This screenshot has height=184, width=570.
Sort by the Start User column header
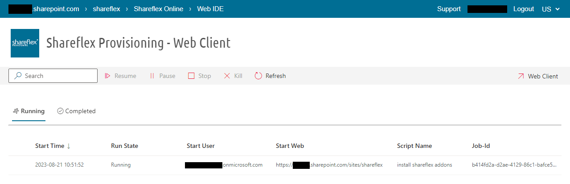[x=201, y=146]
